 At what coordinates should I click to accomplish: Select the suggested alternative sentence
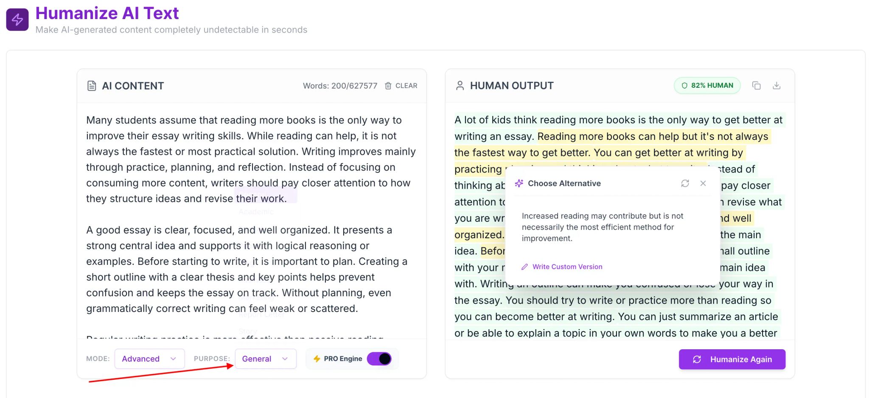point(602,227)
